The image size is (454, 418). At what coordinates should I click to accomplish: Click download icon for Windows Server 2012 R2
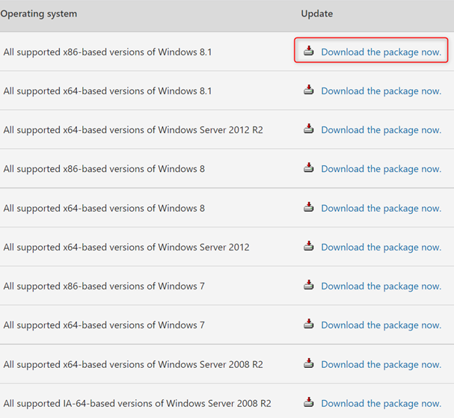click(309, 129)
